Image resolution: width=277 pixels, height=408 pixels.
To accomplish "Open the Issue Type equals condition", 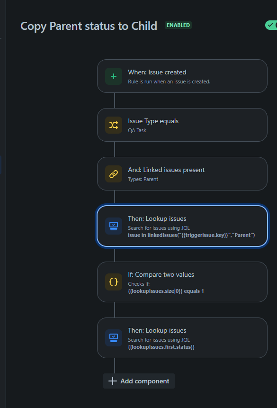I will (x=182, y=125).
